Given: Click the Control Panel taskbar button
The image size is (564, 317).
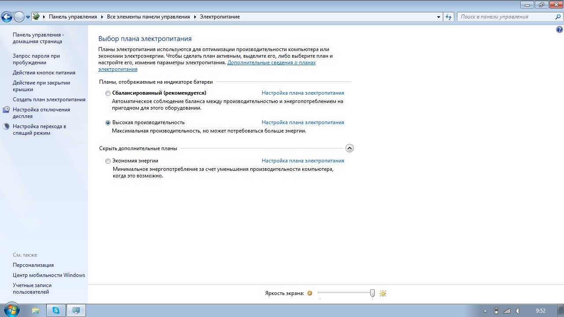Looking at the screenshot, I should [x=76, y=310].
